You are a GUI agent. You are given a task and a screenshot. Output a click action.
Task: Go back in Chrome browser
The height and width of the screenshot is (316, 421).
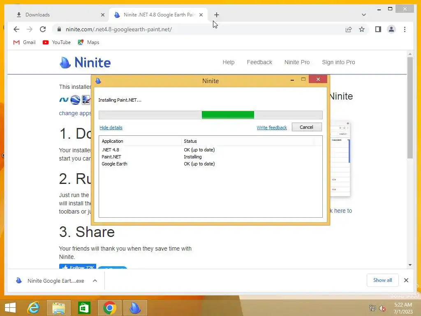click(16, 29)
